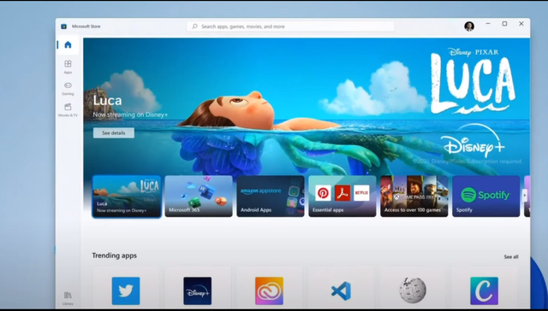Viewport: 548px width, 311px height.
Task: Open Movies & TV section
Action: (x=68, y=110)
